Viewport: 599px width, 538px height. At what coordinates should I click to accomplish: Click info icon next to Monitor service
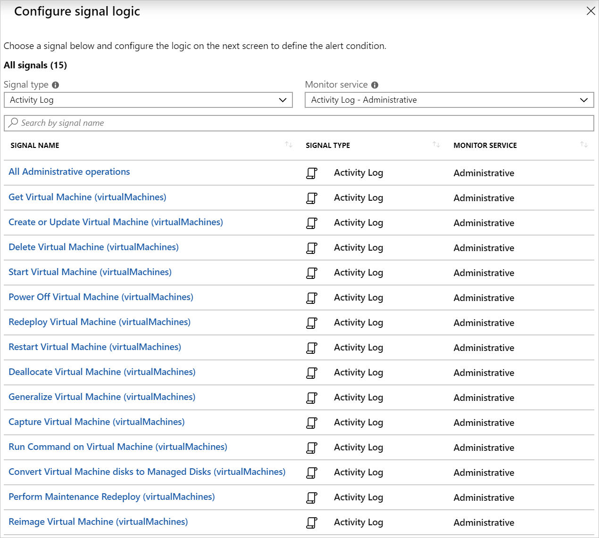(375, 85)
